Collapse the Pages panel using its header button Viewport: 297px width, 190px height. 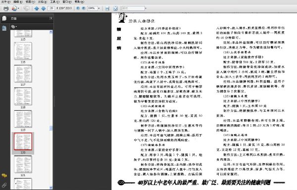tap(51, 18)
